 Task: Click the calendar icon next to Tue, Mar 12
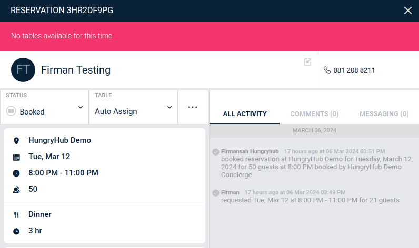click(16, 157)
